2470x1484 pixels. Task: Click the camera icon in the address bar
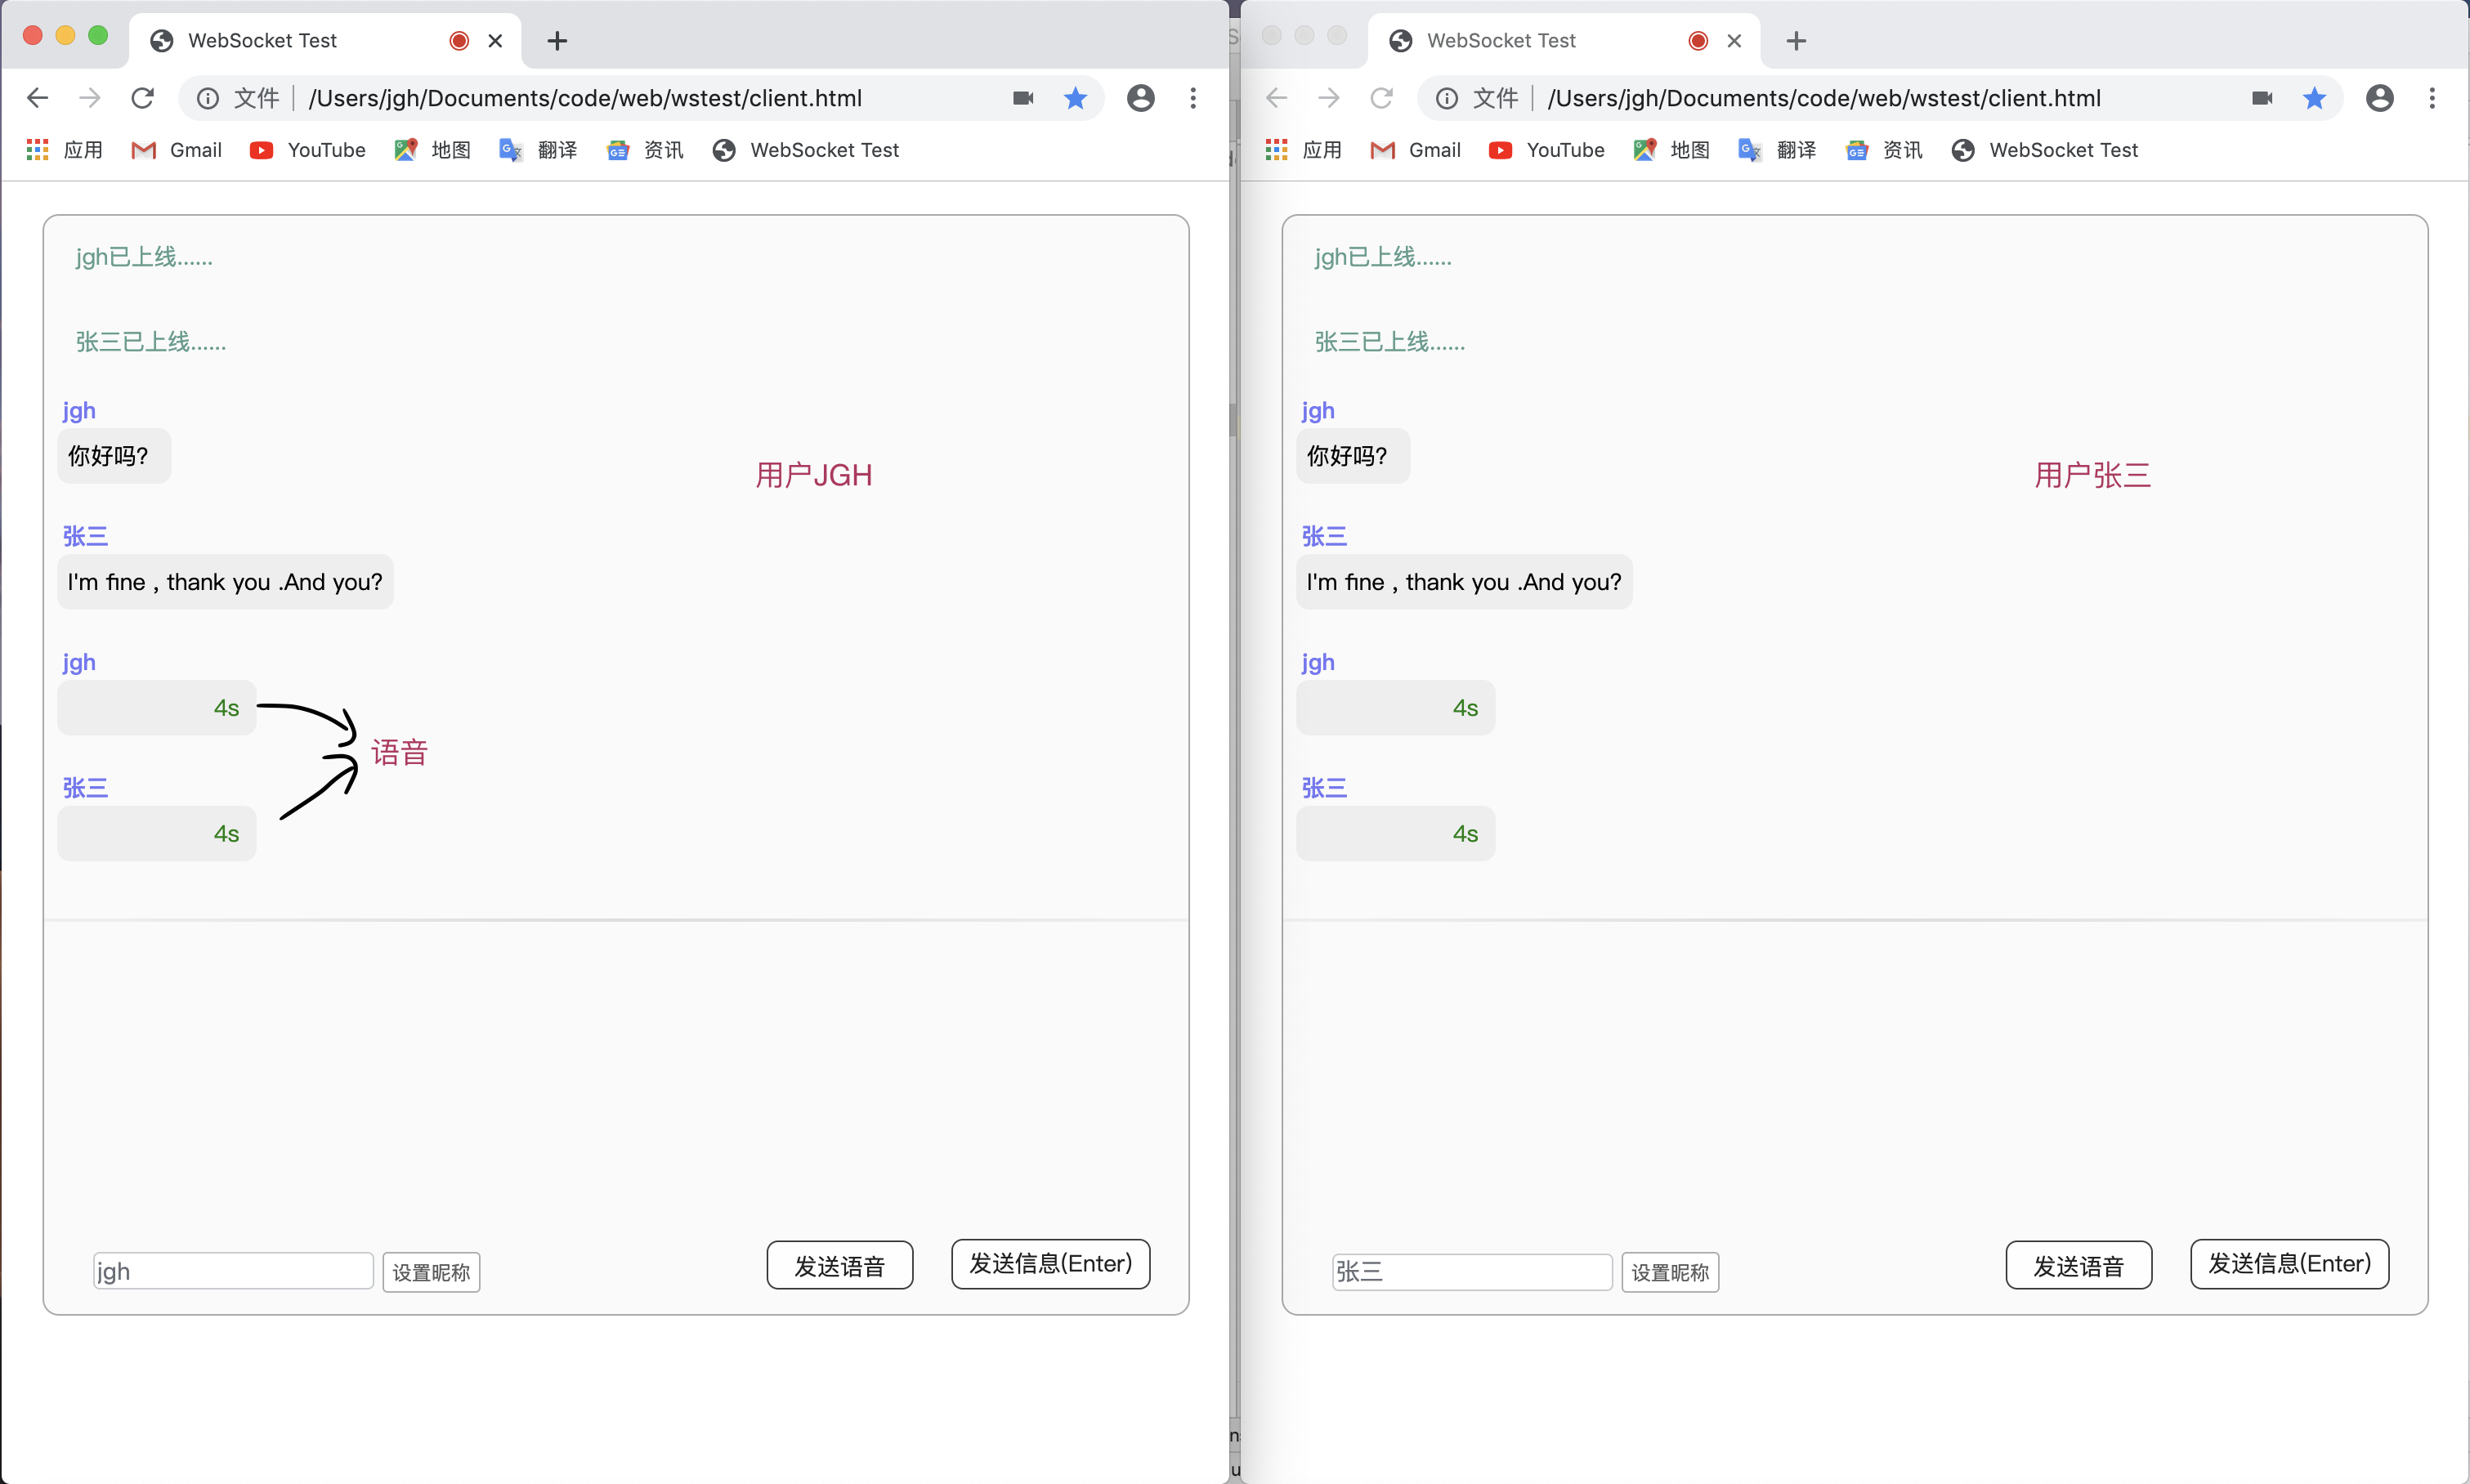[x=1022, y=98]
